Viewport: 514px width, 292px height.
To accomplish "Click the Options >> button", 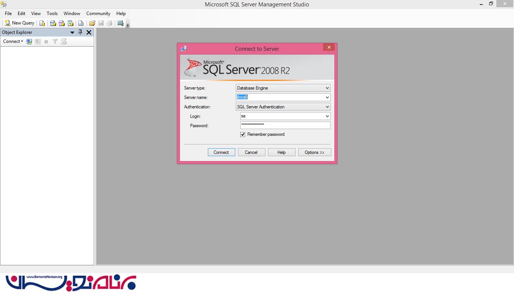I will pyautogui.click(x=314, y=152).
